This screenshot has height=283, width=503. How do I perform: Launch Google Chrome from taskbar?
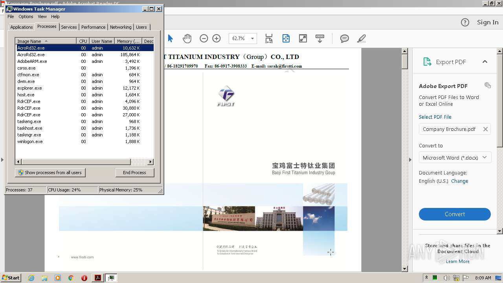71,278
